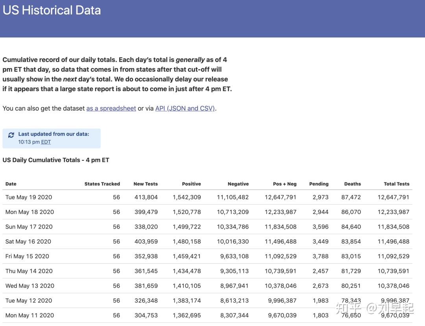Select the Deaths column header

click(352, 184)
